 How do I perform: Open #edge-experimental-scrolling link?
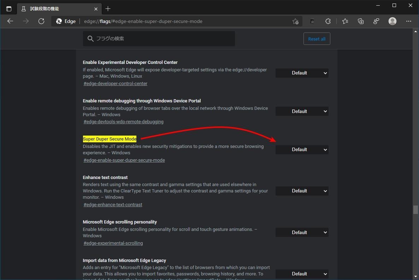tap(113, 243)
